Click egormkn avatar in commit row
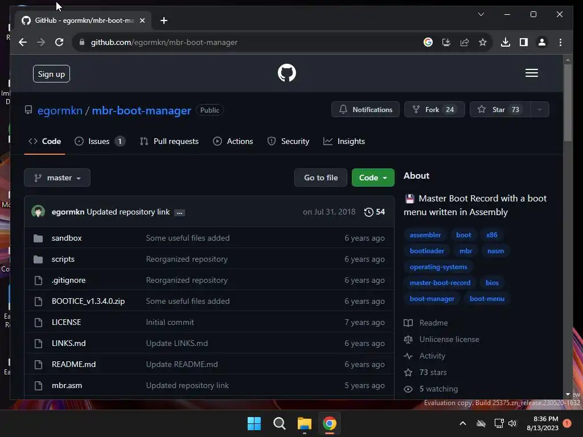 [38, 212]
